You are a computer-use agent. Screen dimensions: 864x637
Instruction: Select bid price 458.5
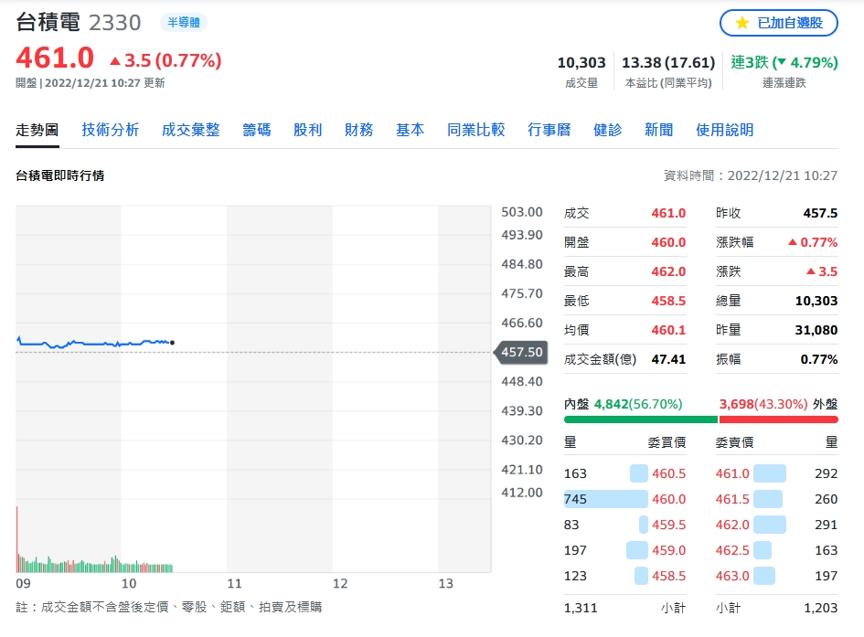(x=669, y=576)
